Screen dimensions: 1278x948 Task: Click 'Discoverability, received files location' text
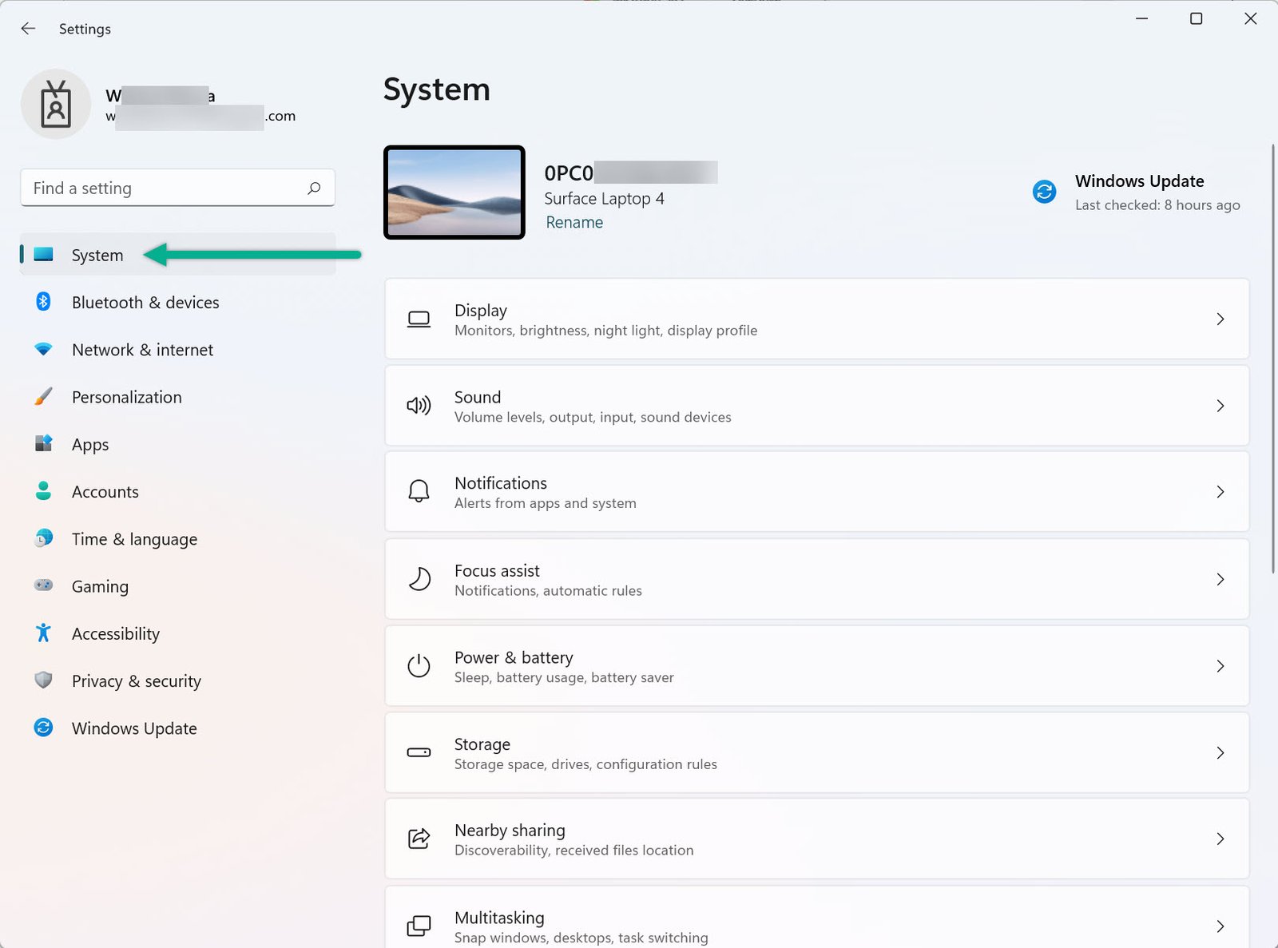click(574, 850)
